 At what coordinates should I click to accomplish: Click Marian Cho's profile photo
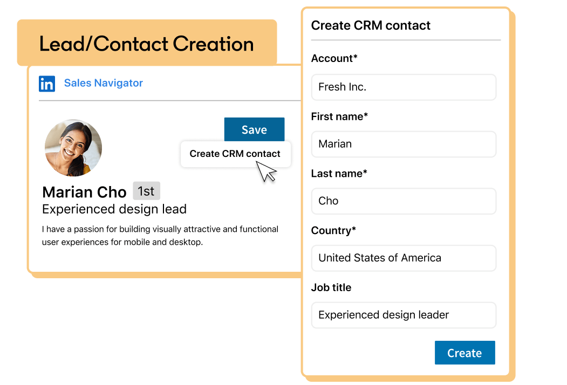[x=73, y=148]
